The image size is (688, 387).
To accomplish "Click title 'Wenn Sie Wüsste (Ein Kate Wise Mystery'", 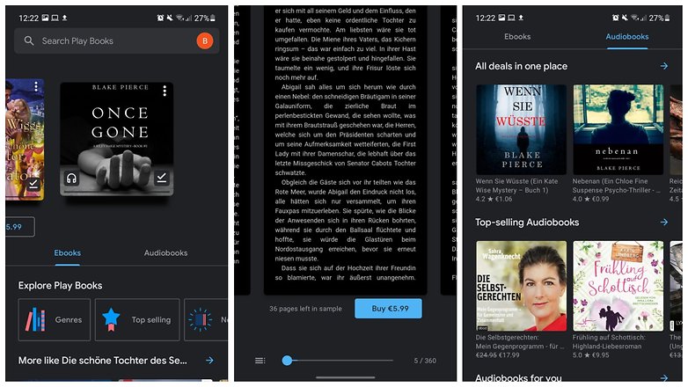I will click(516, 186).
